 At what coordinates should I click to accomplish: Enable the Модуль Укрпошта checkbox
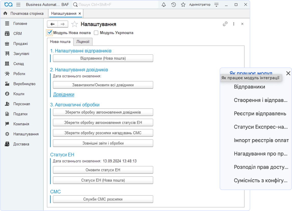coord(96,33)
